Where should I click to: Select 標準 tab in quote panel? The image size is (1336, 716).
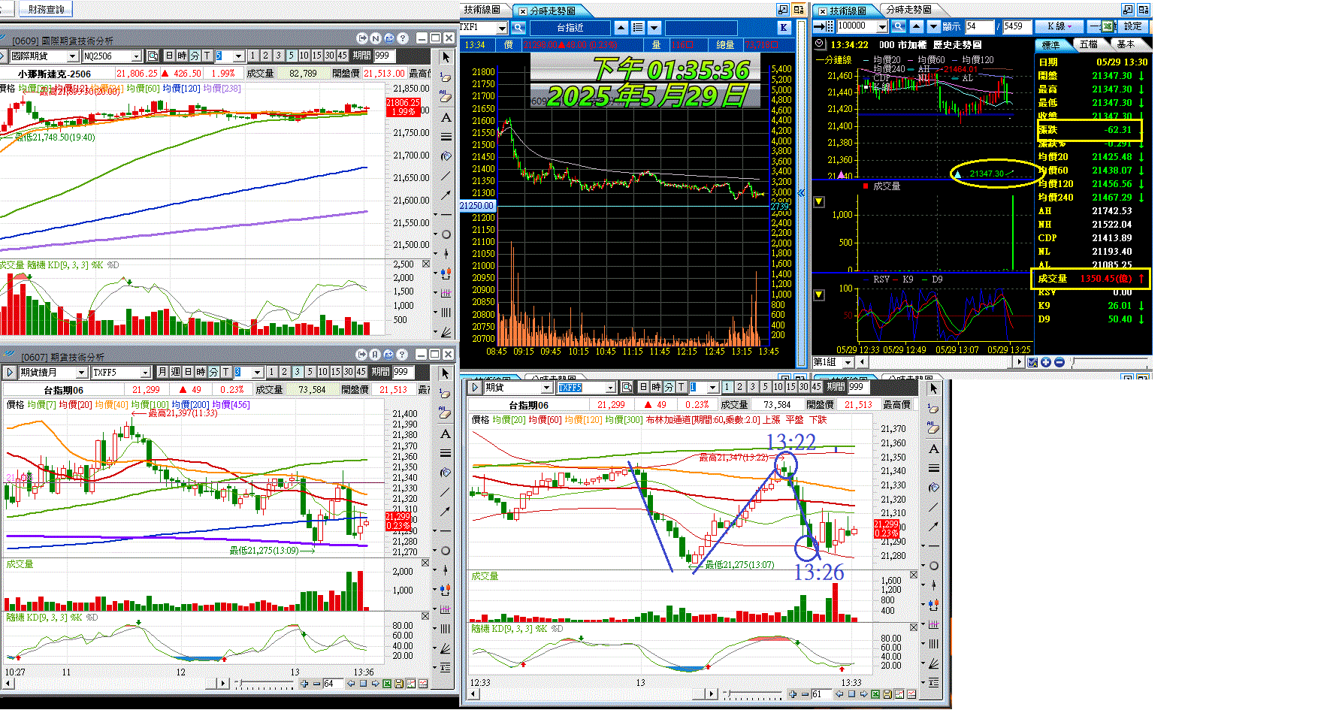click(x=1050, y=45)
